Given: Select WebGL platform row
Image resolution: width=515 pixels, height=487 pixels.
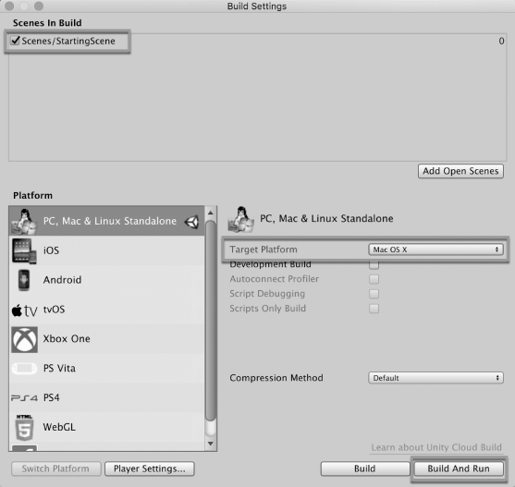Looking at the screenshot, I should point(106,427).
